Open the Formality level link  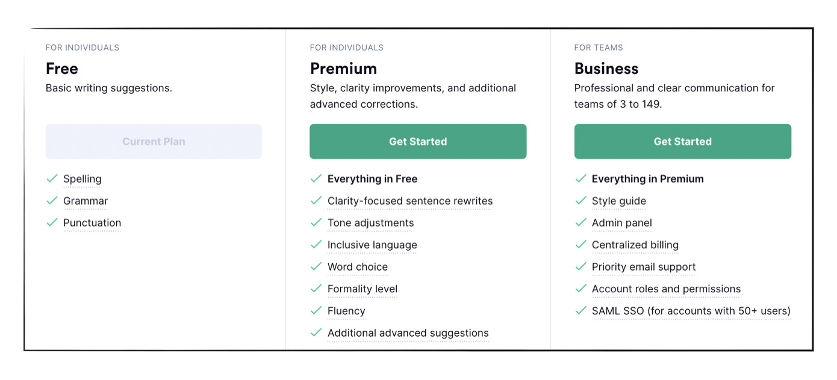tap(362, 289)
